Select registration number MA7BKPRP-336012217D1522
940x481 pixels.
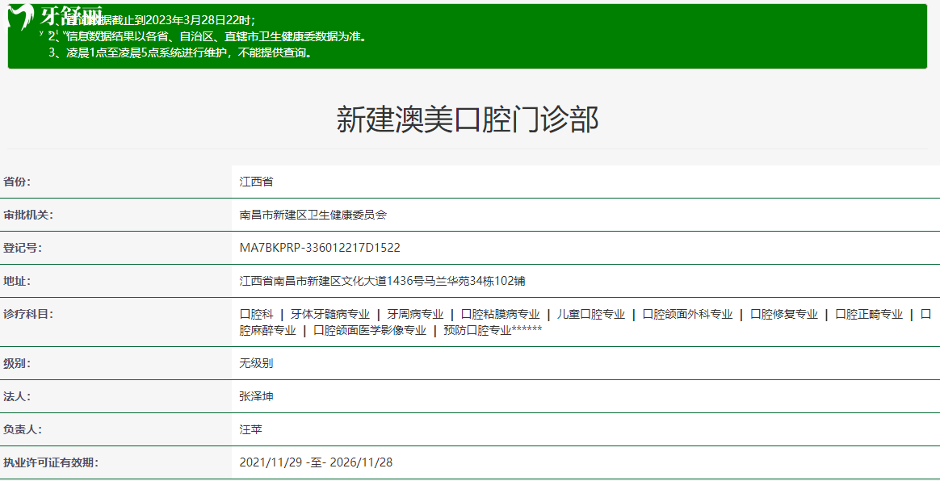pos(320,248)
